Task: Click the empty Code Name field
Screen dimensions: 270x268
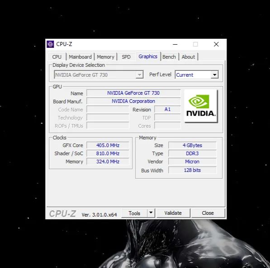Action: pyautogui.click(x=108, y=109)
